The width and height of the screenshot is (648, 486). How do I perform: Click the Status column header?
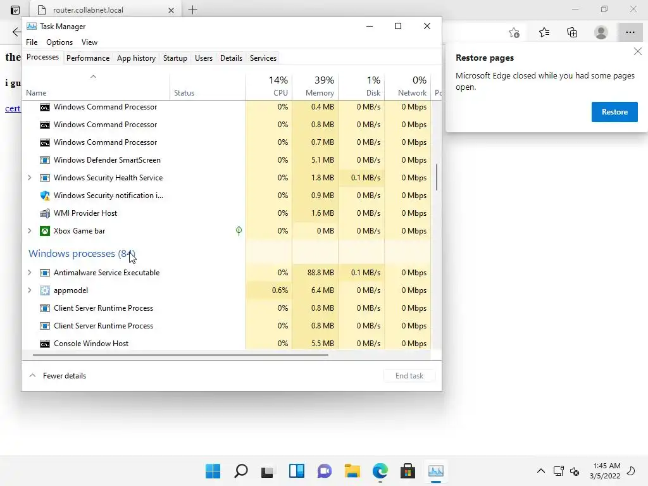tap(208, 86)
